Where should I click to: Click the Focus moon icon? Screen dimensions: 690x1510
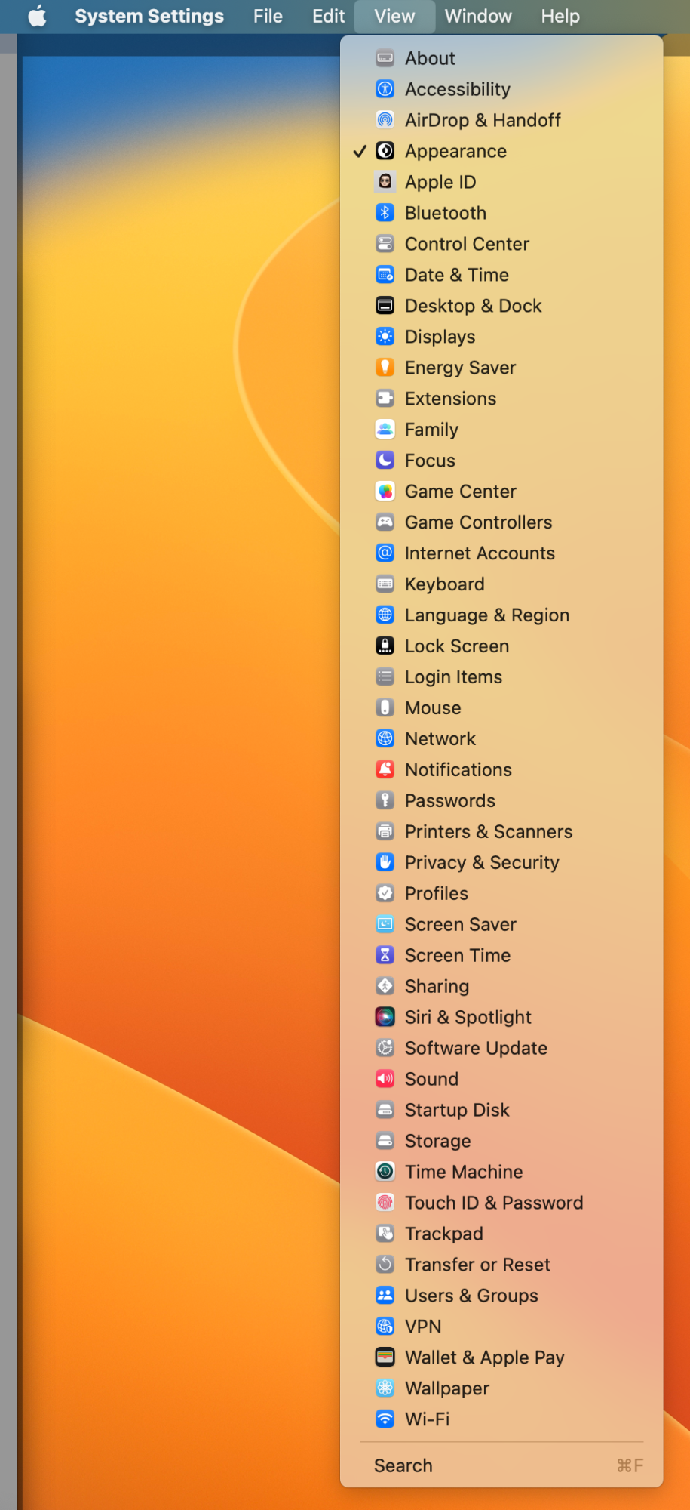[x=385, y=461]
